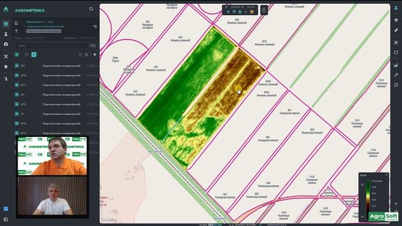
Task: Select the ruler measure tool
Action: [x=396, y=30]
